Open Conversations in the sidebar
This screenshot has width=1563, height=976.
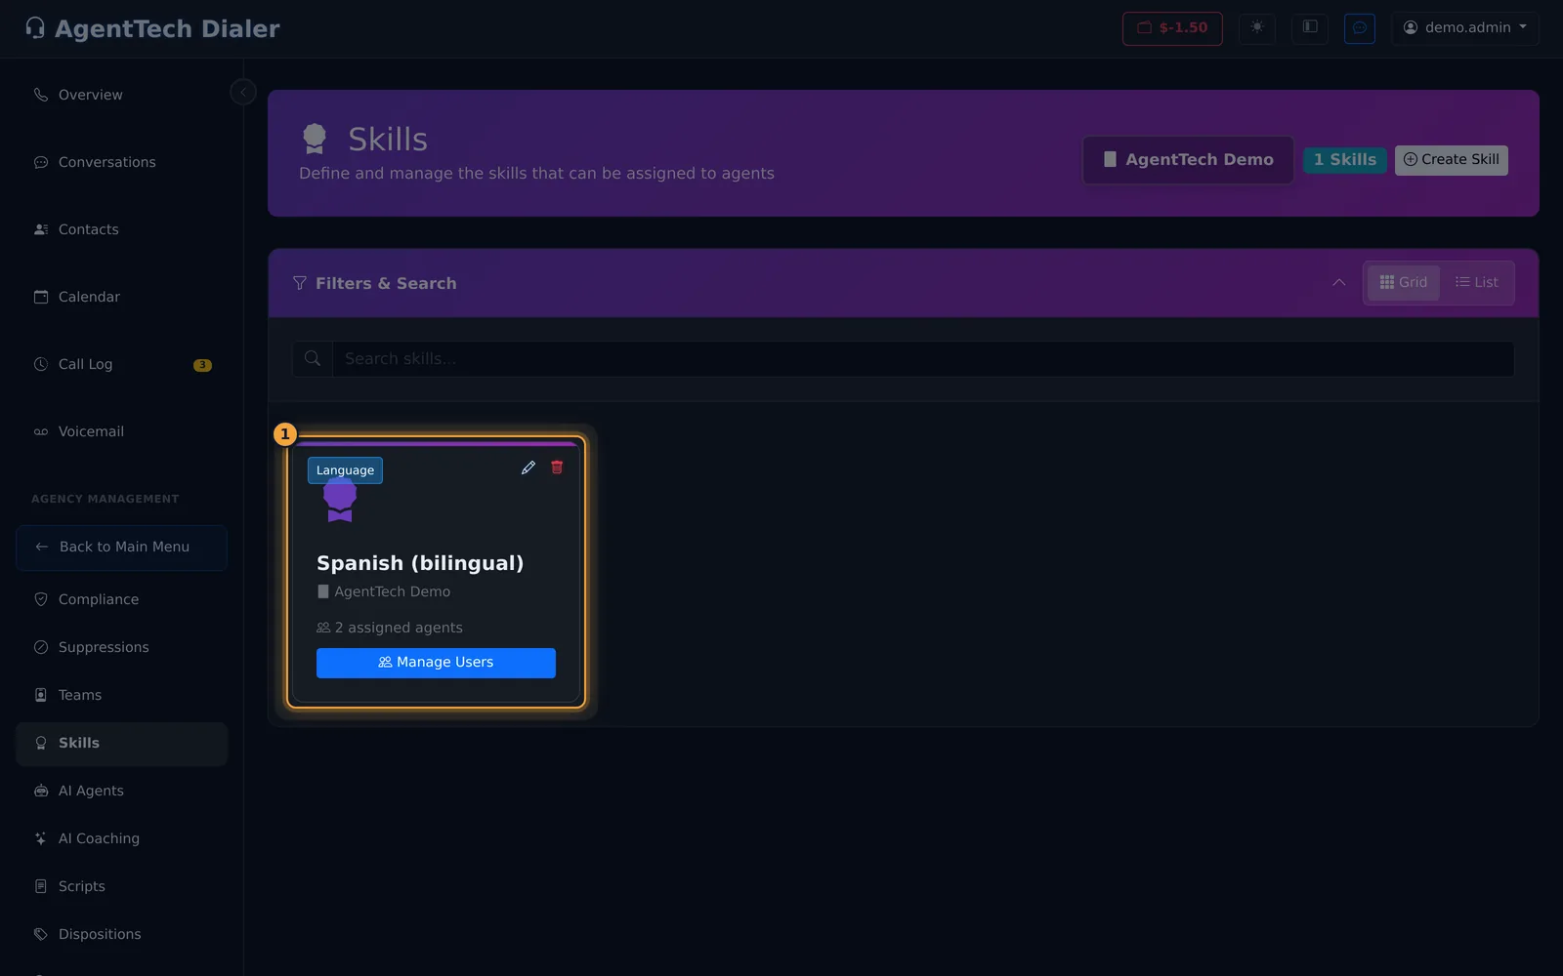(122, 162)
